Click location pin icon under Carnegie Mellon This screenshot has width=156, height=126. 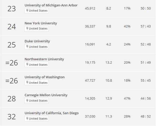tap(27, 100)
